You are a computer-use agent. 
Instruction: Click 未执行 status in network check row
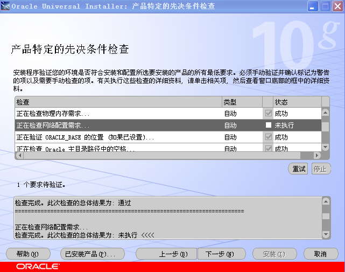click(x=284, y=125)
